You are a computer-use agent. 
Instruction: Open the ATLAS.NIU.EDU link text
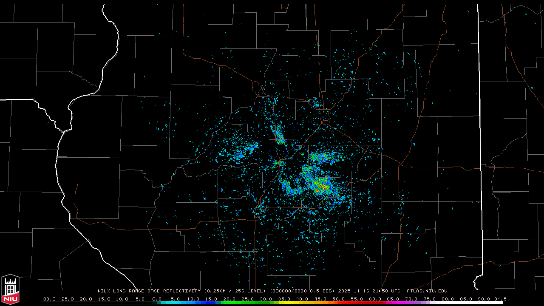click(x=427, y=291)
